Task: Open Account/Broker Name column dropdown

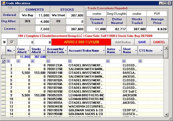Action: point(104,51)
